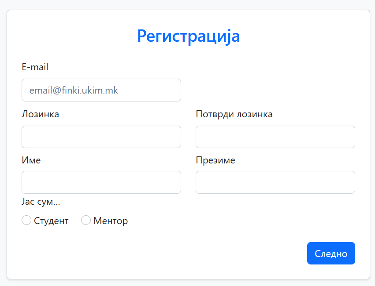
Task: Click blank space right of E-mail field
Action: coord(273,90)
